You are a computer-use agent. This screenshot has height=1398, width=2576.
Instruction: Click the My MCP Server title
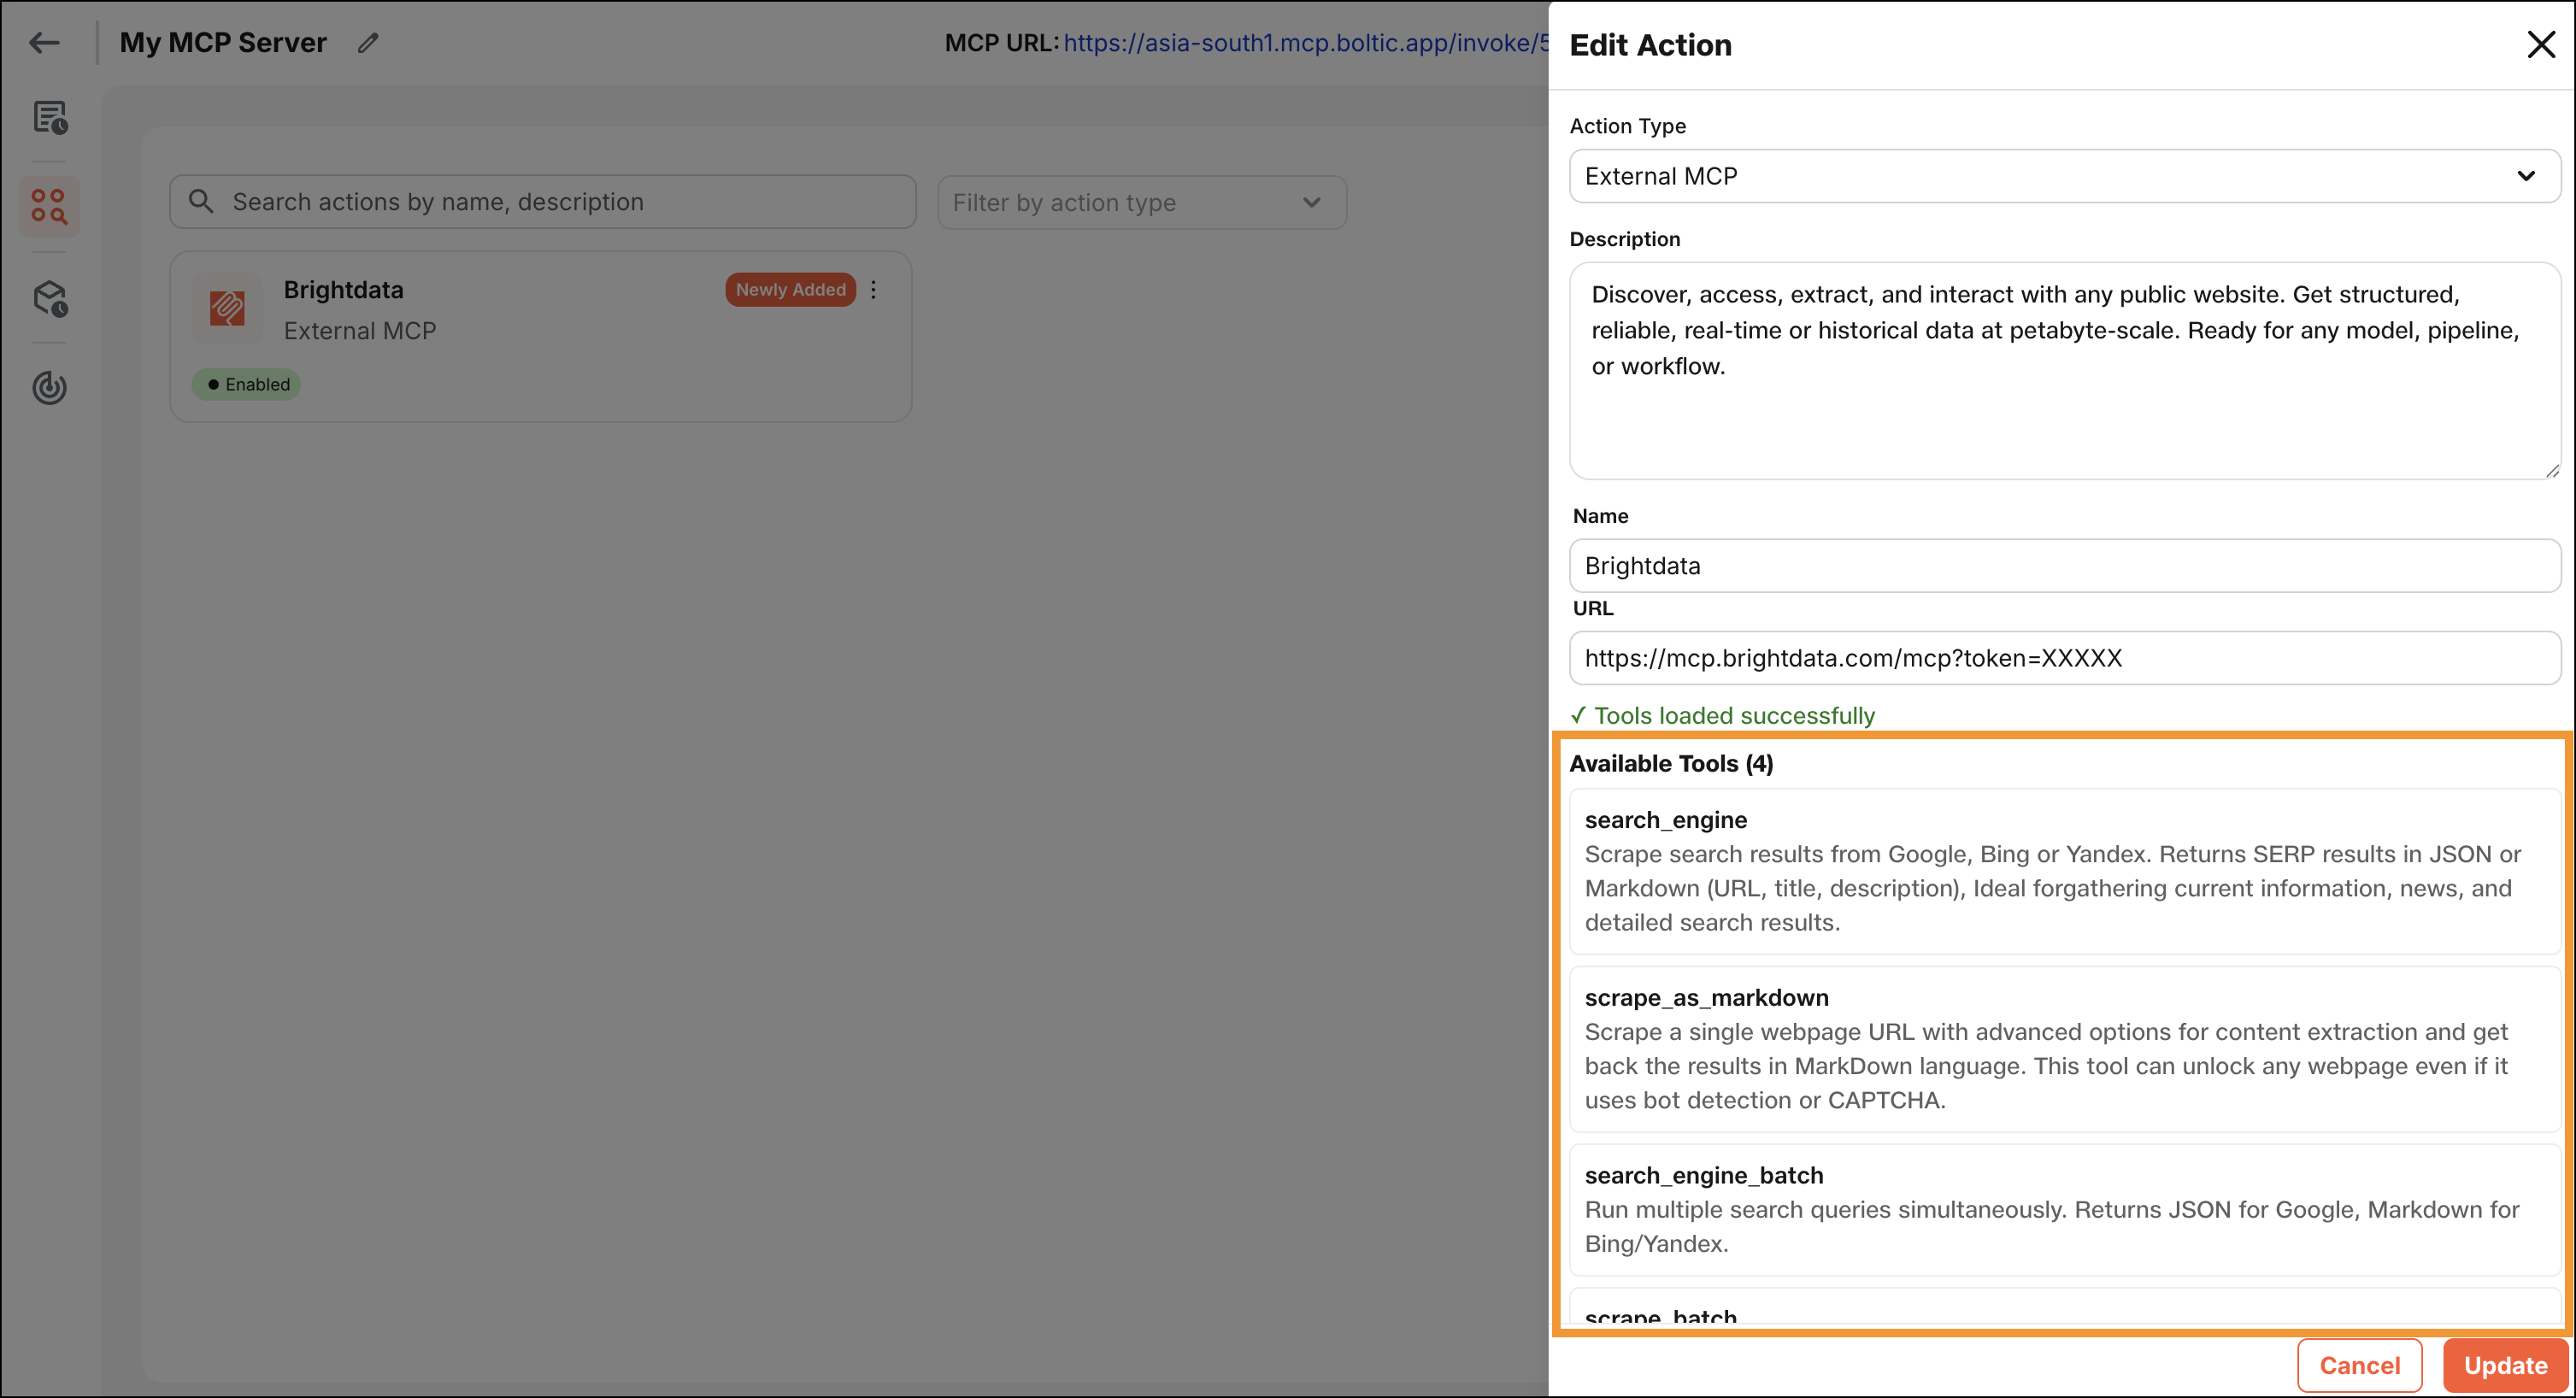tap(223, 43)
